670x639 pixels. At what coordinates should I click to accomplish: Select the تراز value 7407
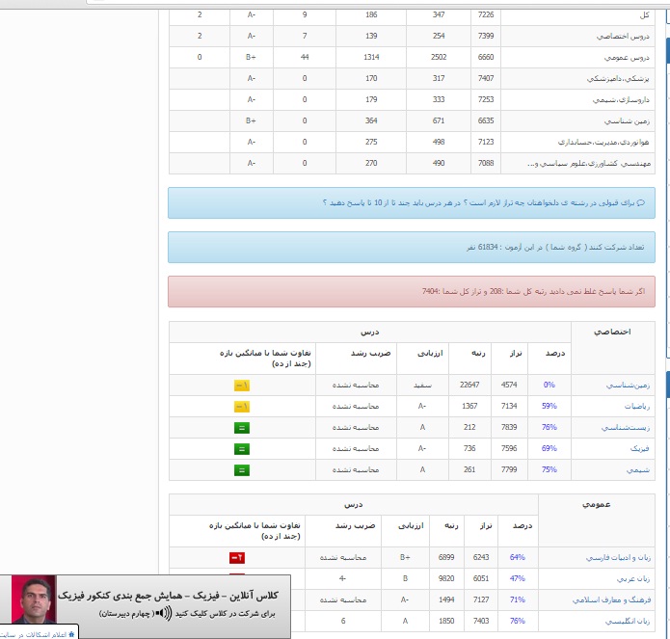486,79
